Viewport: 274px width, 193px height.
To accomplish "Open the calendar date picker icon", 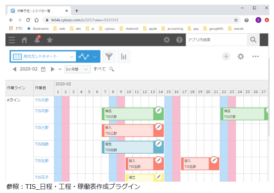I will pos(43,69).
